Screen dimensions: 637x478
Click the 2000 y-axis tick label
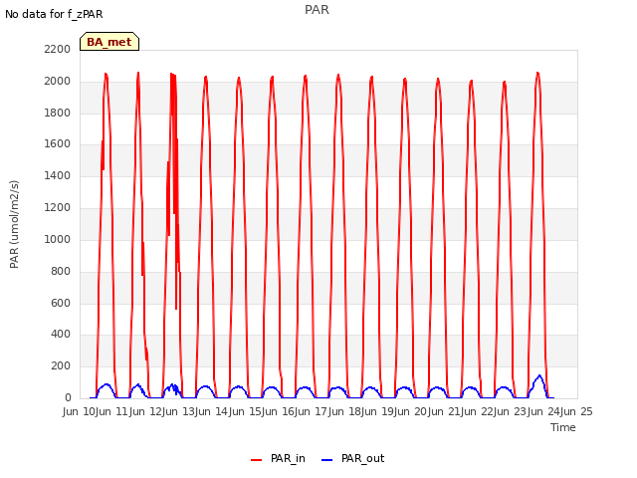(x=58, y=81)
